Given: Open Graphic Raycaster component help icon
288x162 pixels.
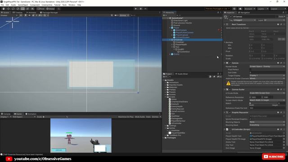Looking at the screenshot, I should point(278,112).
